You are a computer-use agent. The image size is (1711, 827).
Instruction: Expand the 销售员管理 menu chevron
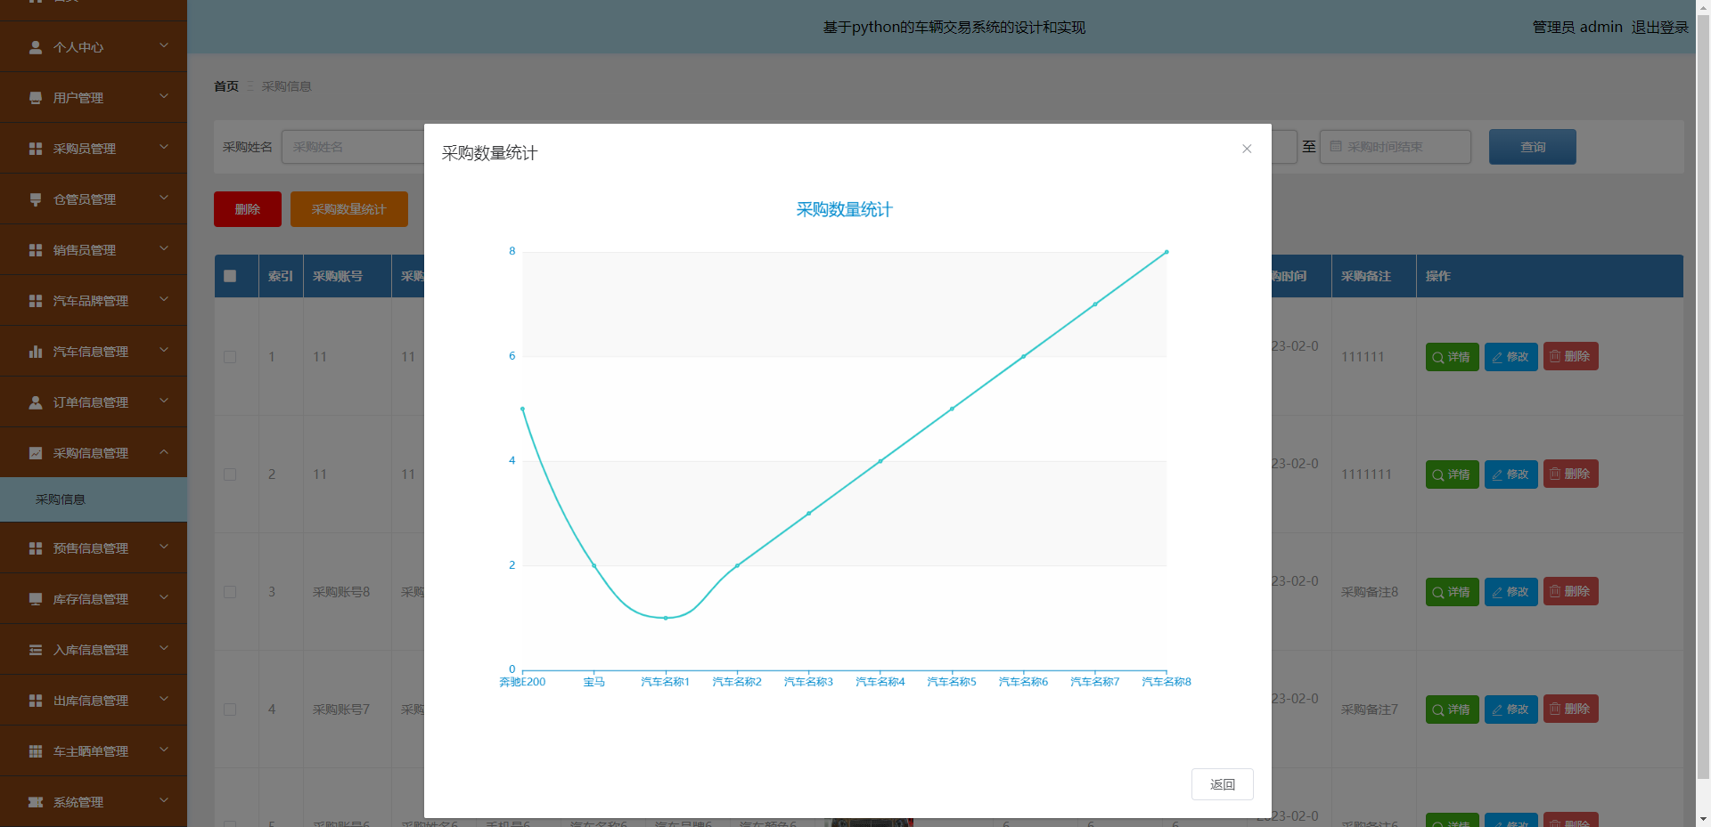[x=164, y=248]
